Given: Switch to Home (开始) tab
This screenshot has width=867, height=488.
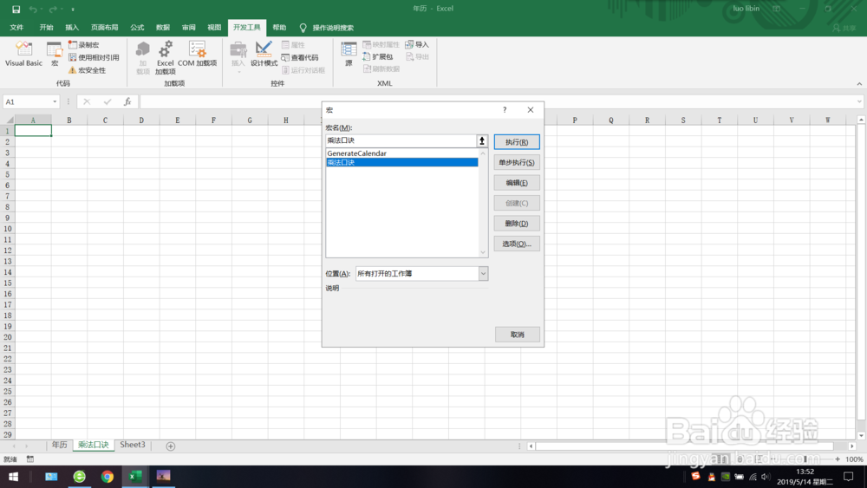Looking at the screenshot, I should tap(47, 28).
